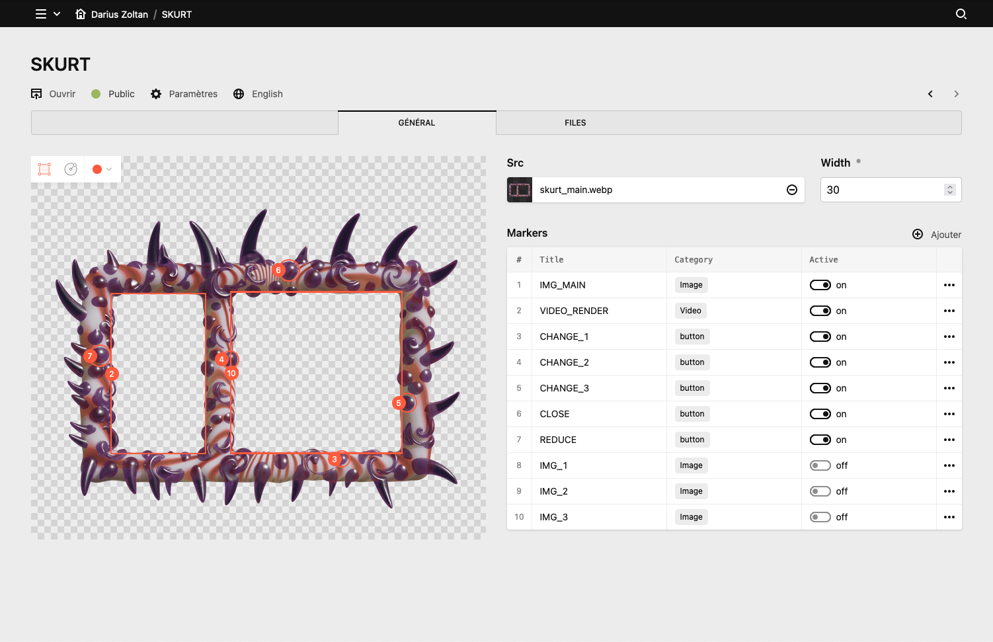Adjust the Width stepper arrows
Image resolution: width=993 pixels, height=642 pixels.
tap(950, 190)
